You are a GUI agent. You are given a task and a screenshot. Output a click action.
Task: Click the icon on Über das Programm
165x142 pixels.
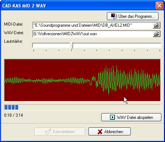point(114,16)
